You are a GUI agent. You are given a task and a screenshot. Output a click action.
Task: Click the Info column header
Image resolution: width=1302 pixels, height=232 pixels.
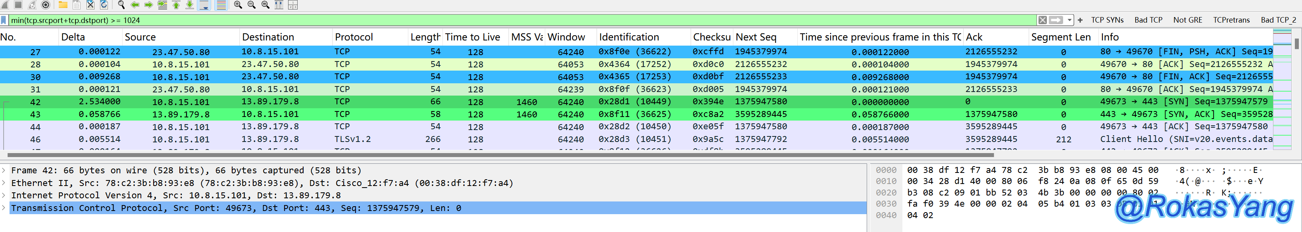pos(1110,37)
